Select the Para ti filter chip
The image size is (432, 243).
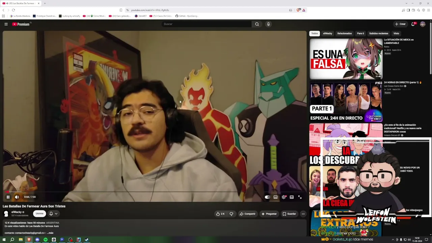click(x=360, y=33)
